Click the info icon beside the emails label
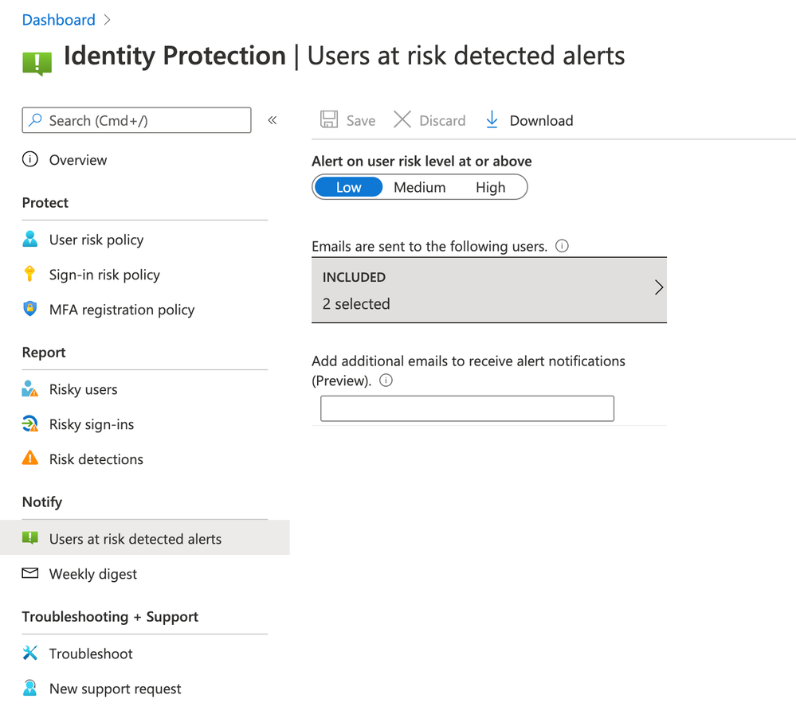This screenshot has width=796, height=722. 562,246
